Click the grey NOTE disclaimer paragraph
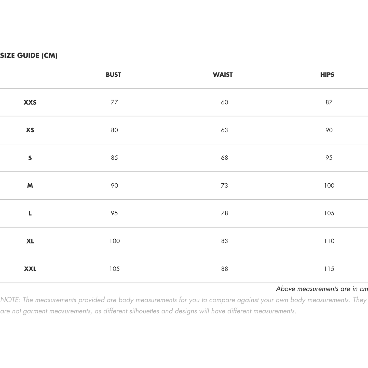The height and width of the screenshot is (368, 368). click(183, 305)
